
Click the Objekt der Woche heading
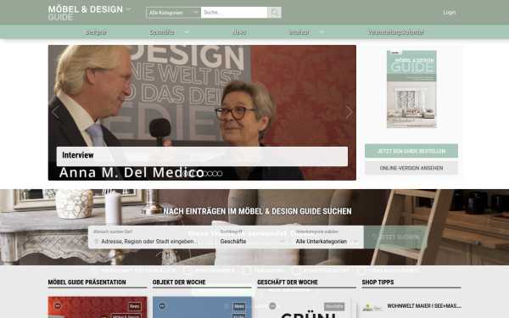click(179, 282)
